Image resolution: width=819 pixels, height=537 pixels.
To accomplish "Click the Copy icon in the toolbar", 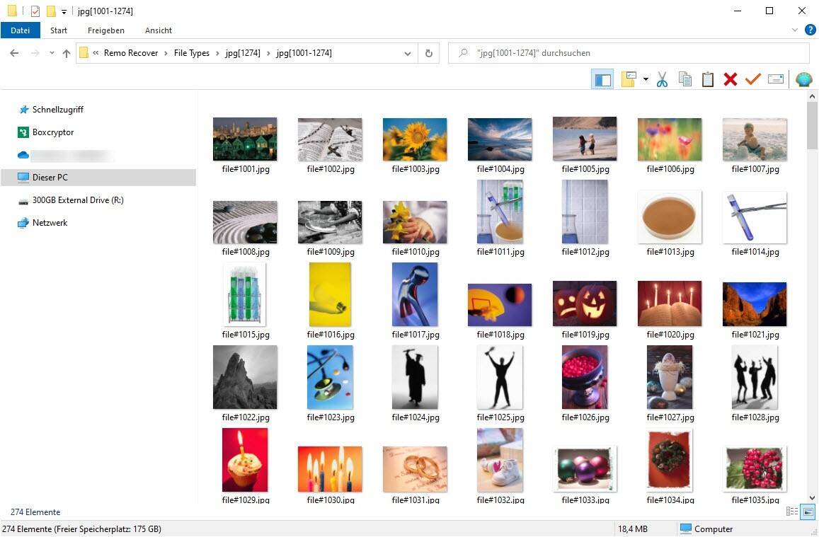I will pos(685,79).
